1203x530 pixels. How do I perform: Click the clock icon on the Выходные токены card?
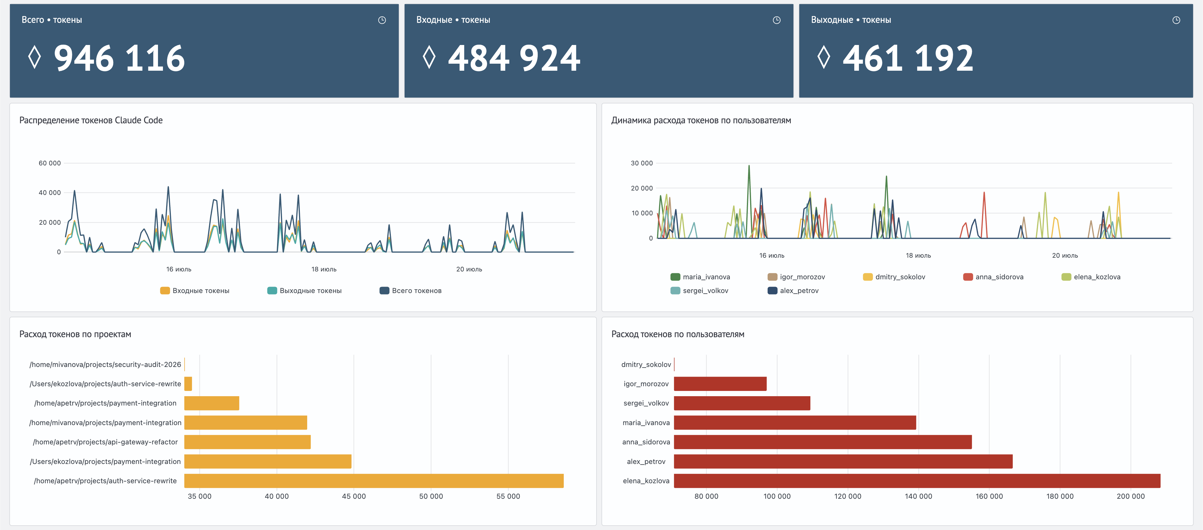1176,20
